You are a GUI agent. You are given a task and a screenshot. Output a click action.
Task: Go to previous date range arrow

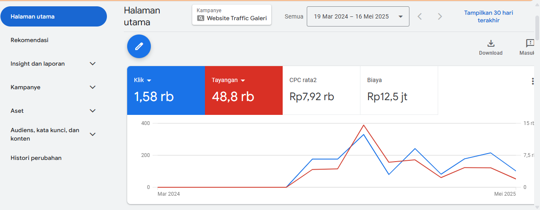[x=420, y=16]
